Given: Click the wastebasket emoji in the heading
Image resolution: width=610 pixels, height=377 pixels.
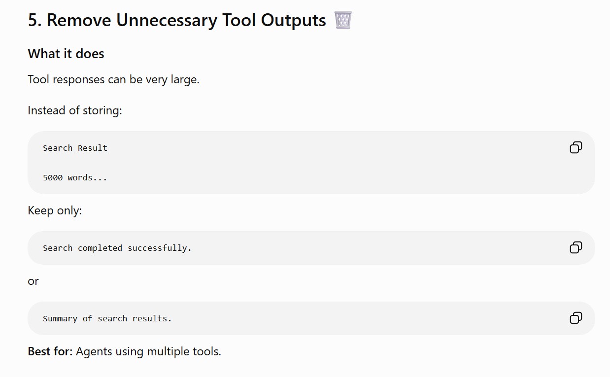Looking at the screenshot, I should 343,20.
